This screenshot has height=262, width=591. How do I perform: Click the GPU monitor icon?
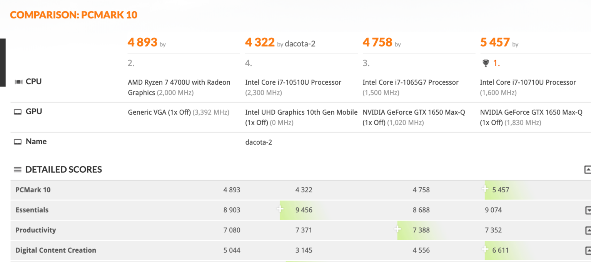[18, 112]
